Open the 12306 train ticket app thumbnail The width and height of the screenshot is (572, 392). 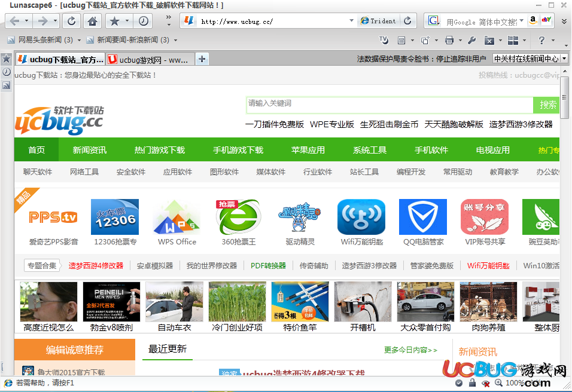115,217
